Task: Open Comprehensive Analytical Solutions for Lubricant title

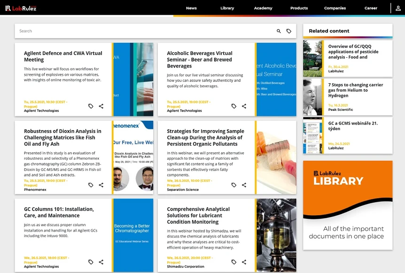Action: tap(198, 215)
